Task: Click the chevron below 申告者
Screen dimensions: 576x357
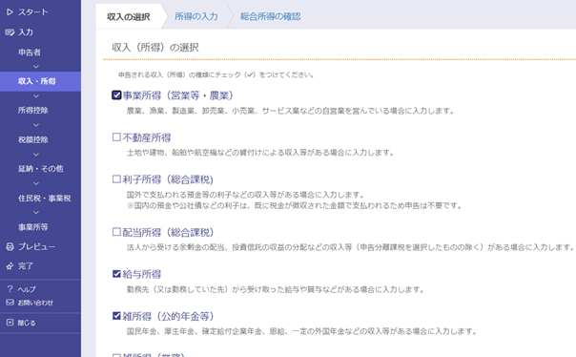Action: (36, 67)
